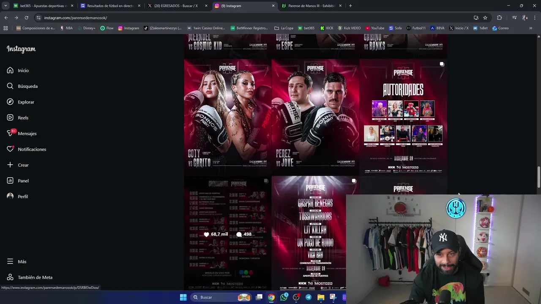This screenshot has width=541, height=304.
Task: Open the Correo bookmark
Action: (500, 28)
